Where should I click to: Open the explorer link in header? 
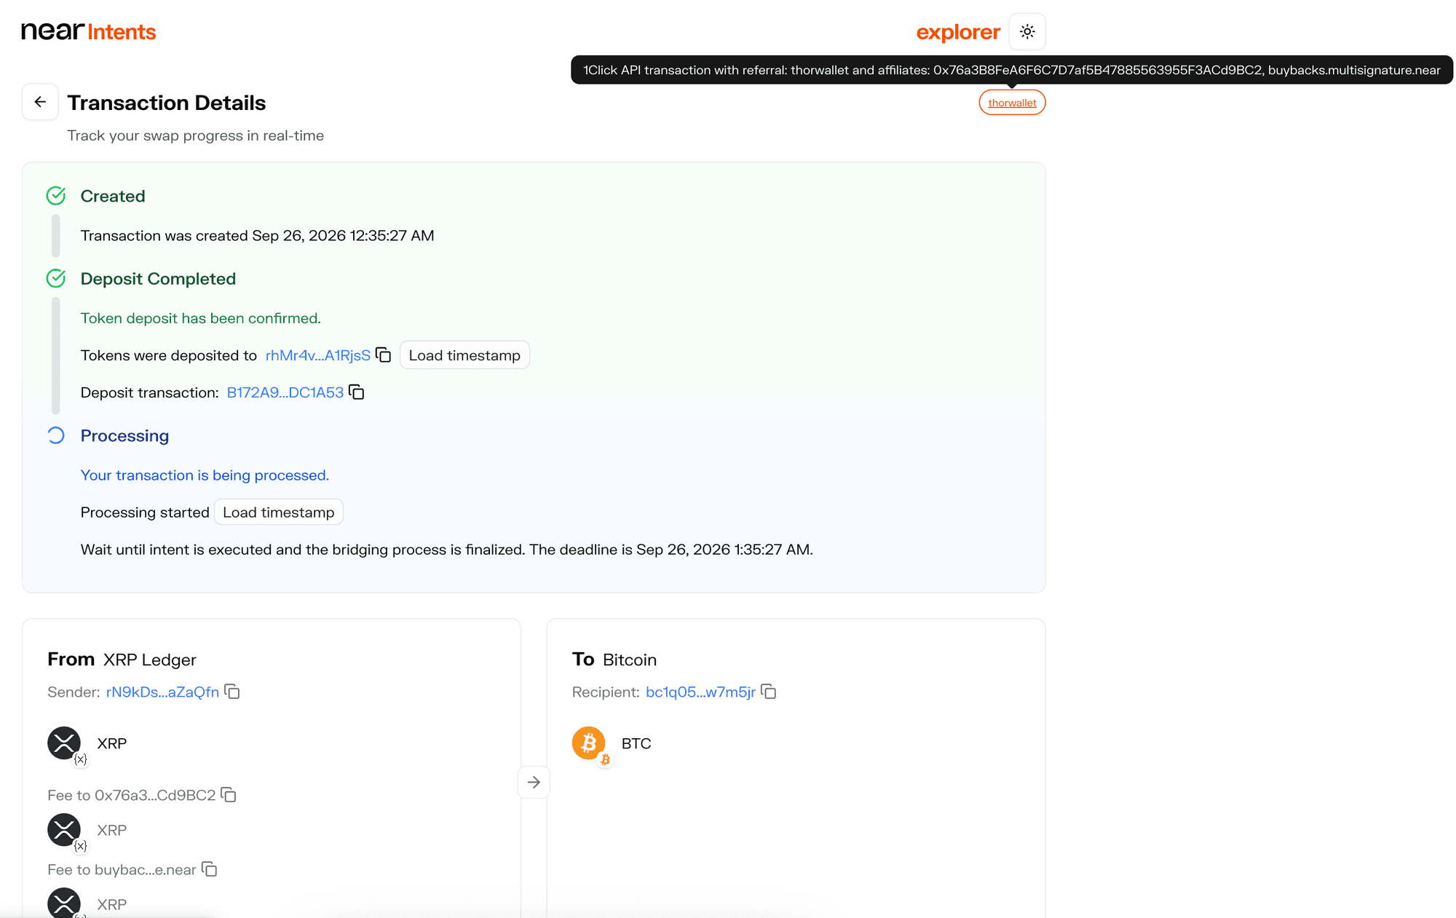pyautogui.click(x=958, y=32)
